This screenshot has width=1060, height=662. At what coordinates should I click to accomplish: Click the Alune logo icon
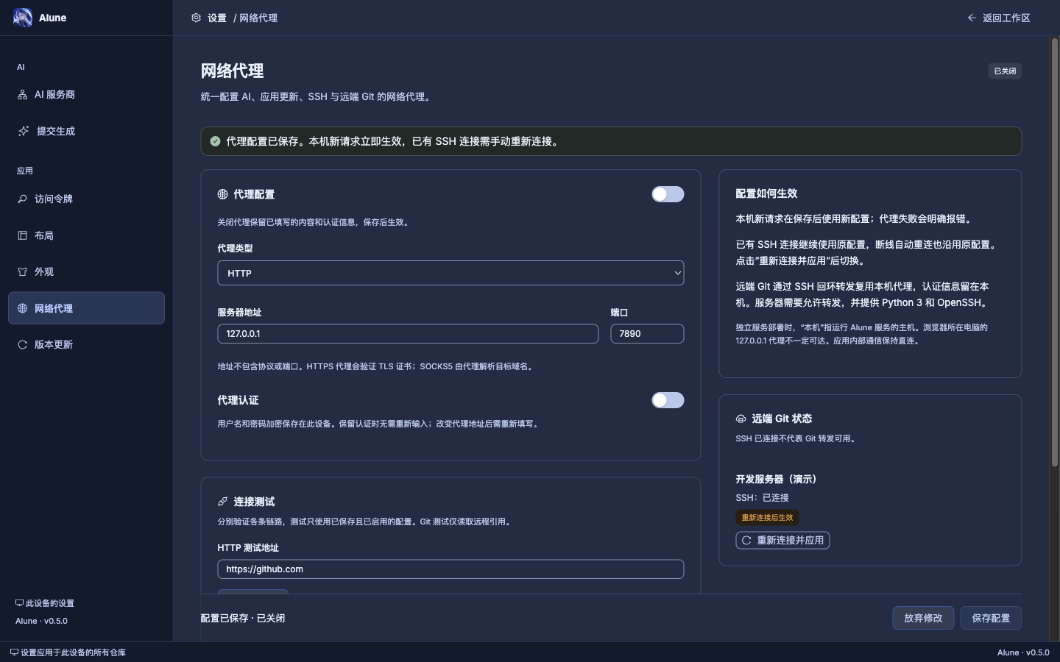(x=23, y=18)
